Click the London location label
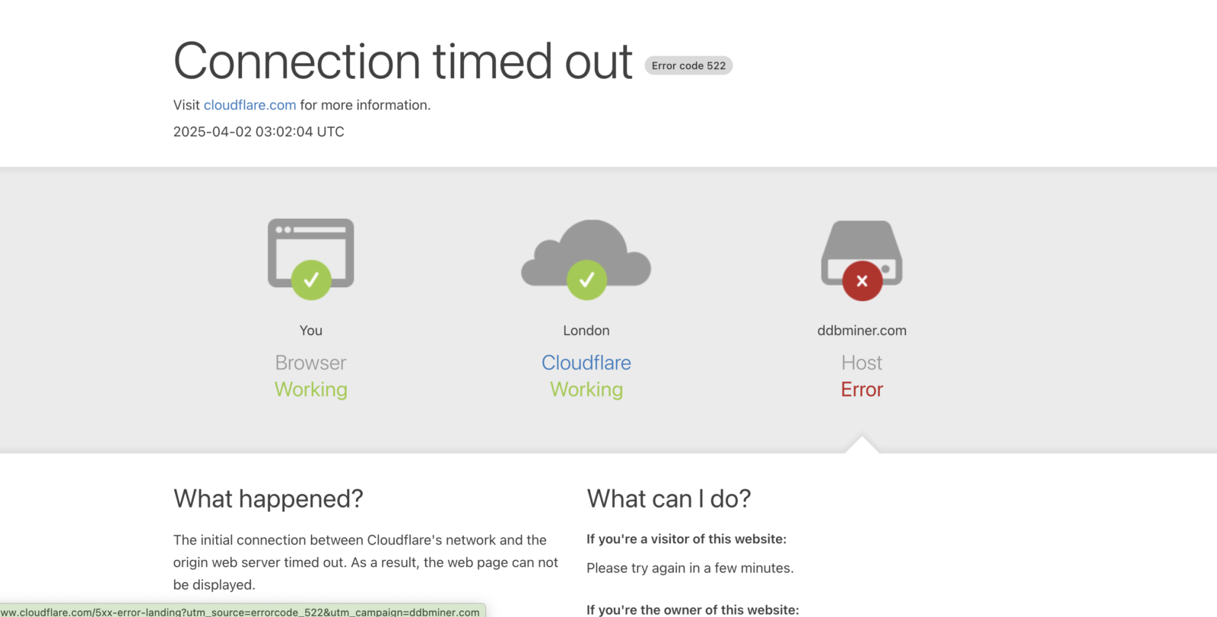The height and width of the screenshot is (617, 1217). [586, 331]
